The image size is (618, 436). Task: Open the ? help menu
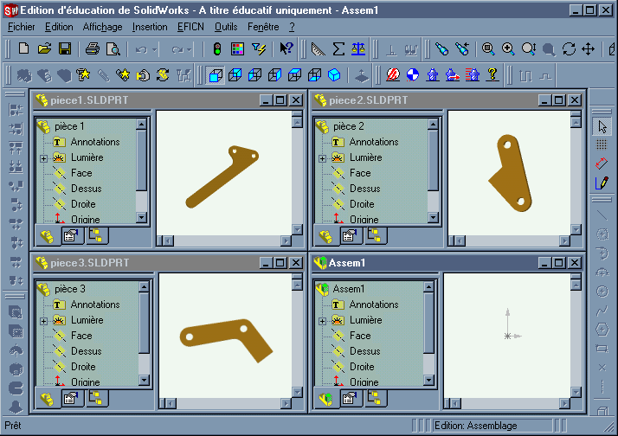pos(292,27)
